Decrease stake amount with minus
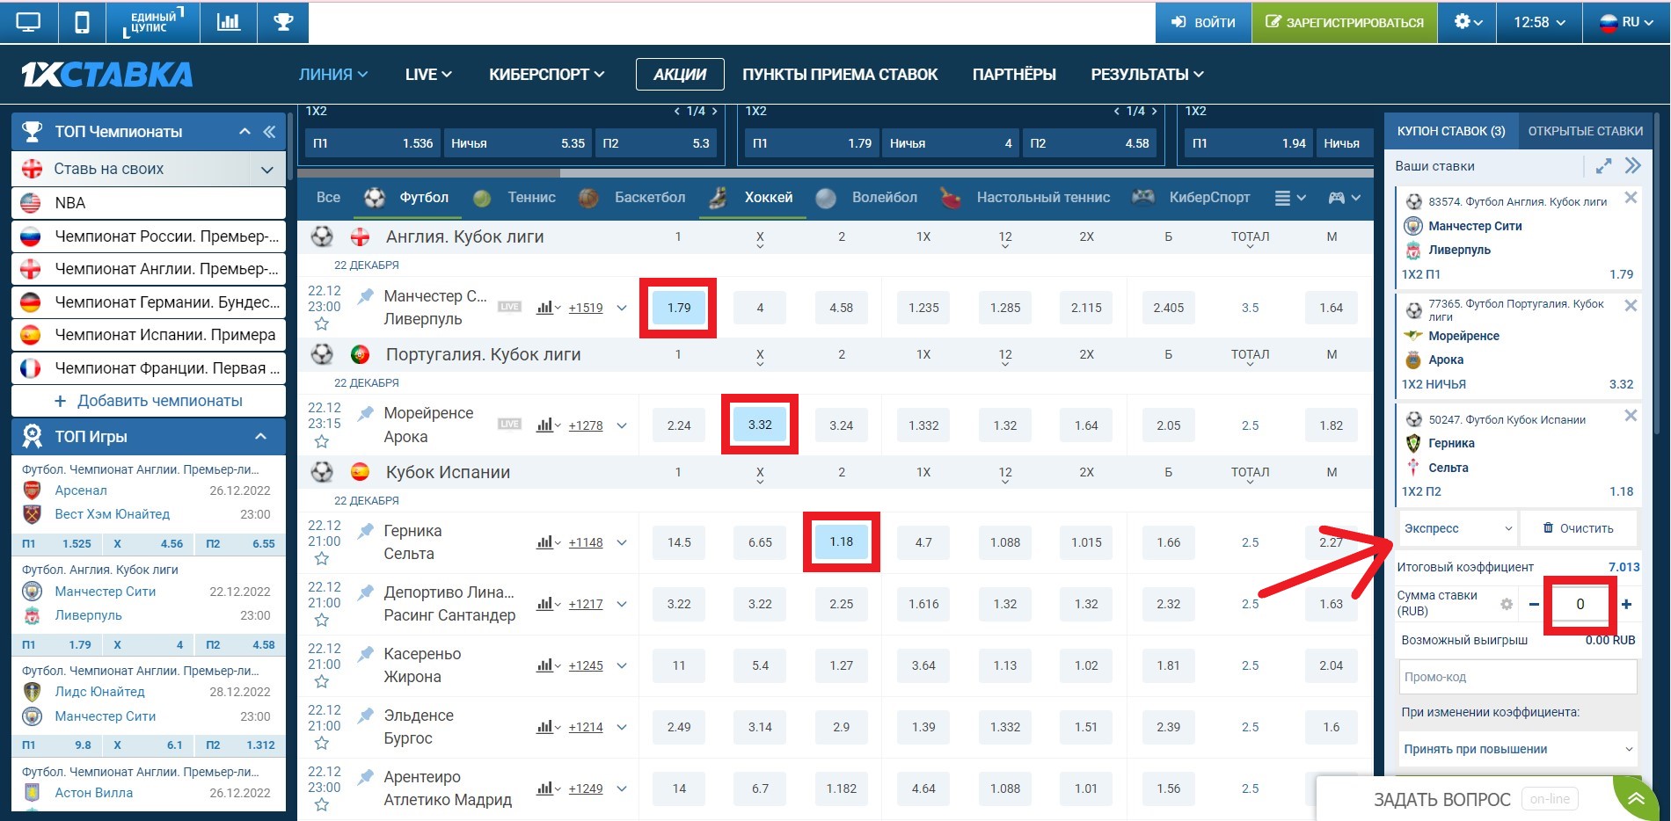This screenshot has width=1671, height=821. [1535, 604]
